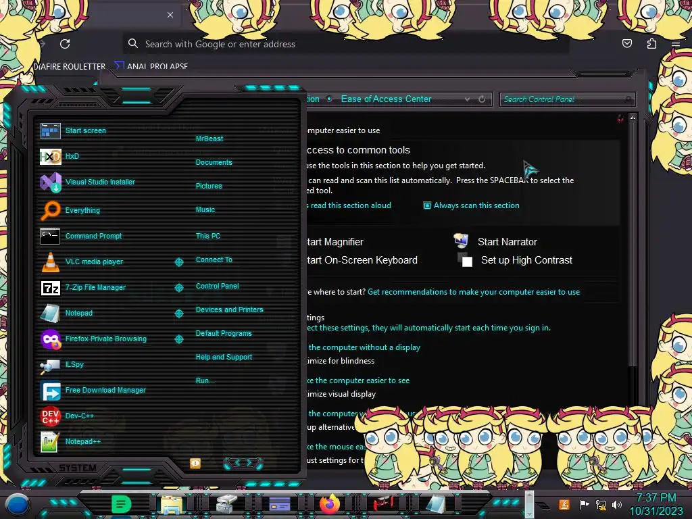Open This PC from the start menu

(x=208, y=236)
